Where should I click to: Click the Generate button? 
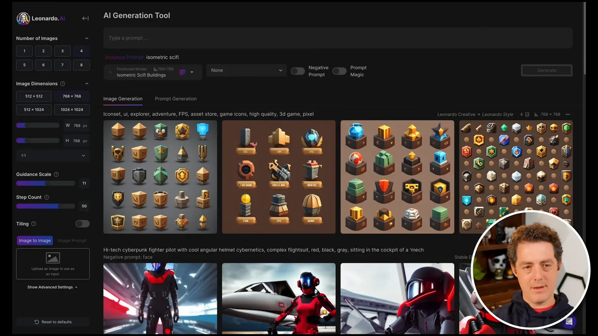(546, 70)
